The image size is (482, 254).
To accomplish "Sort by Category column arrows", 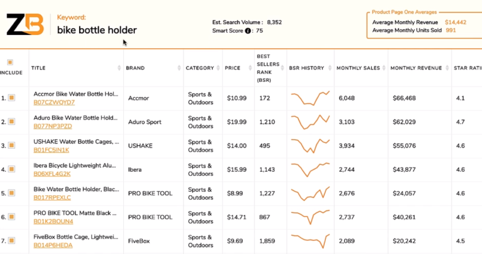I will pos(218,68).
